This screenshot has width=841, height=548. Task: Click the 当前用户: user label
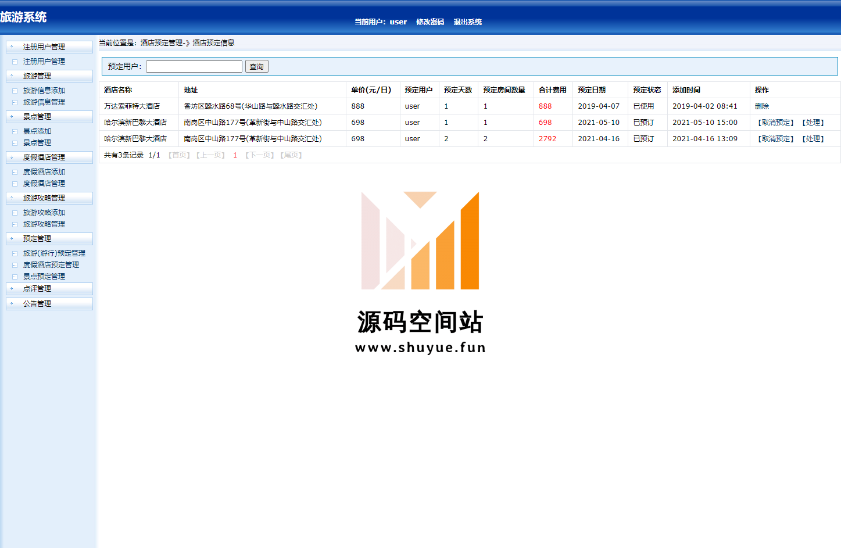pyautogui.click(x=381, y=22)
